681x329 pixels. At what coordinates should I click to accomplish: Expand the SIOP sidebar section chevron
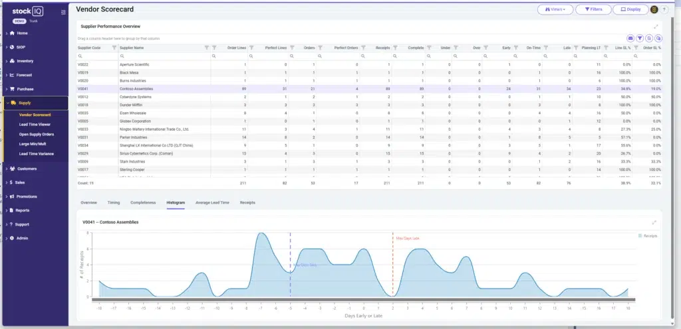point(7,46)
